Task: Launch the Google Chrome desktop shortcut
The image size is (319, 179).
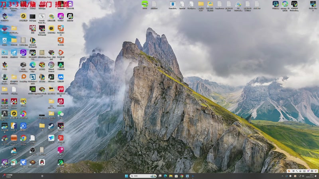Action: [x=23, y=138]
